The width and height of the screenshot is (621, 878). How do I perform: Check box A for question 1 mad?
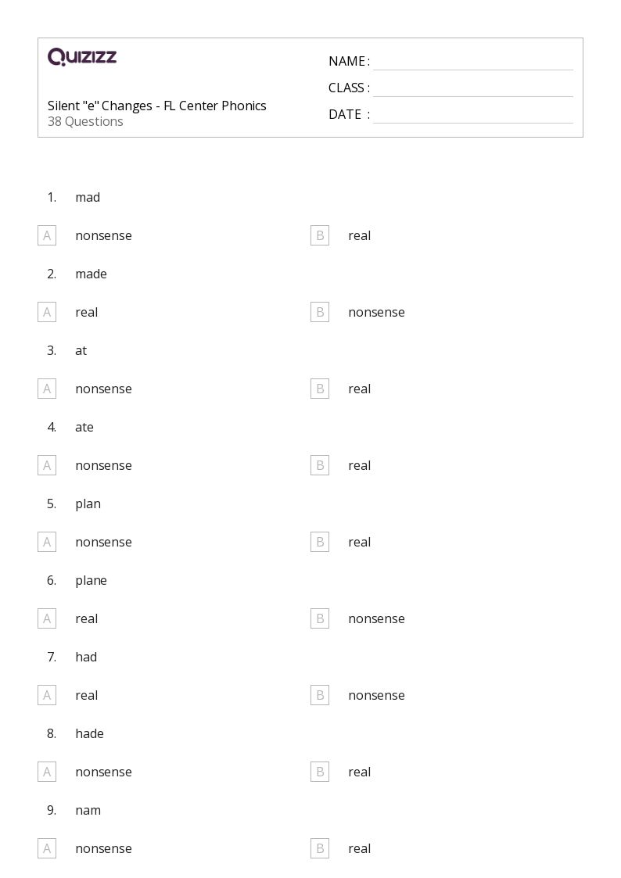[x=47, y=236]
